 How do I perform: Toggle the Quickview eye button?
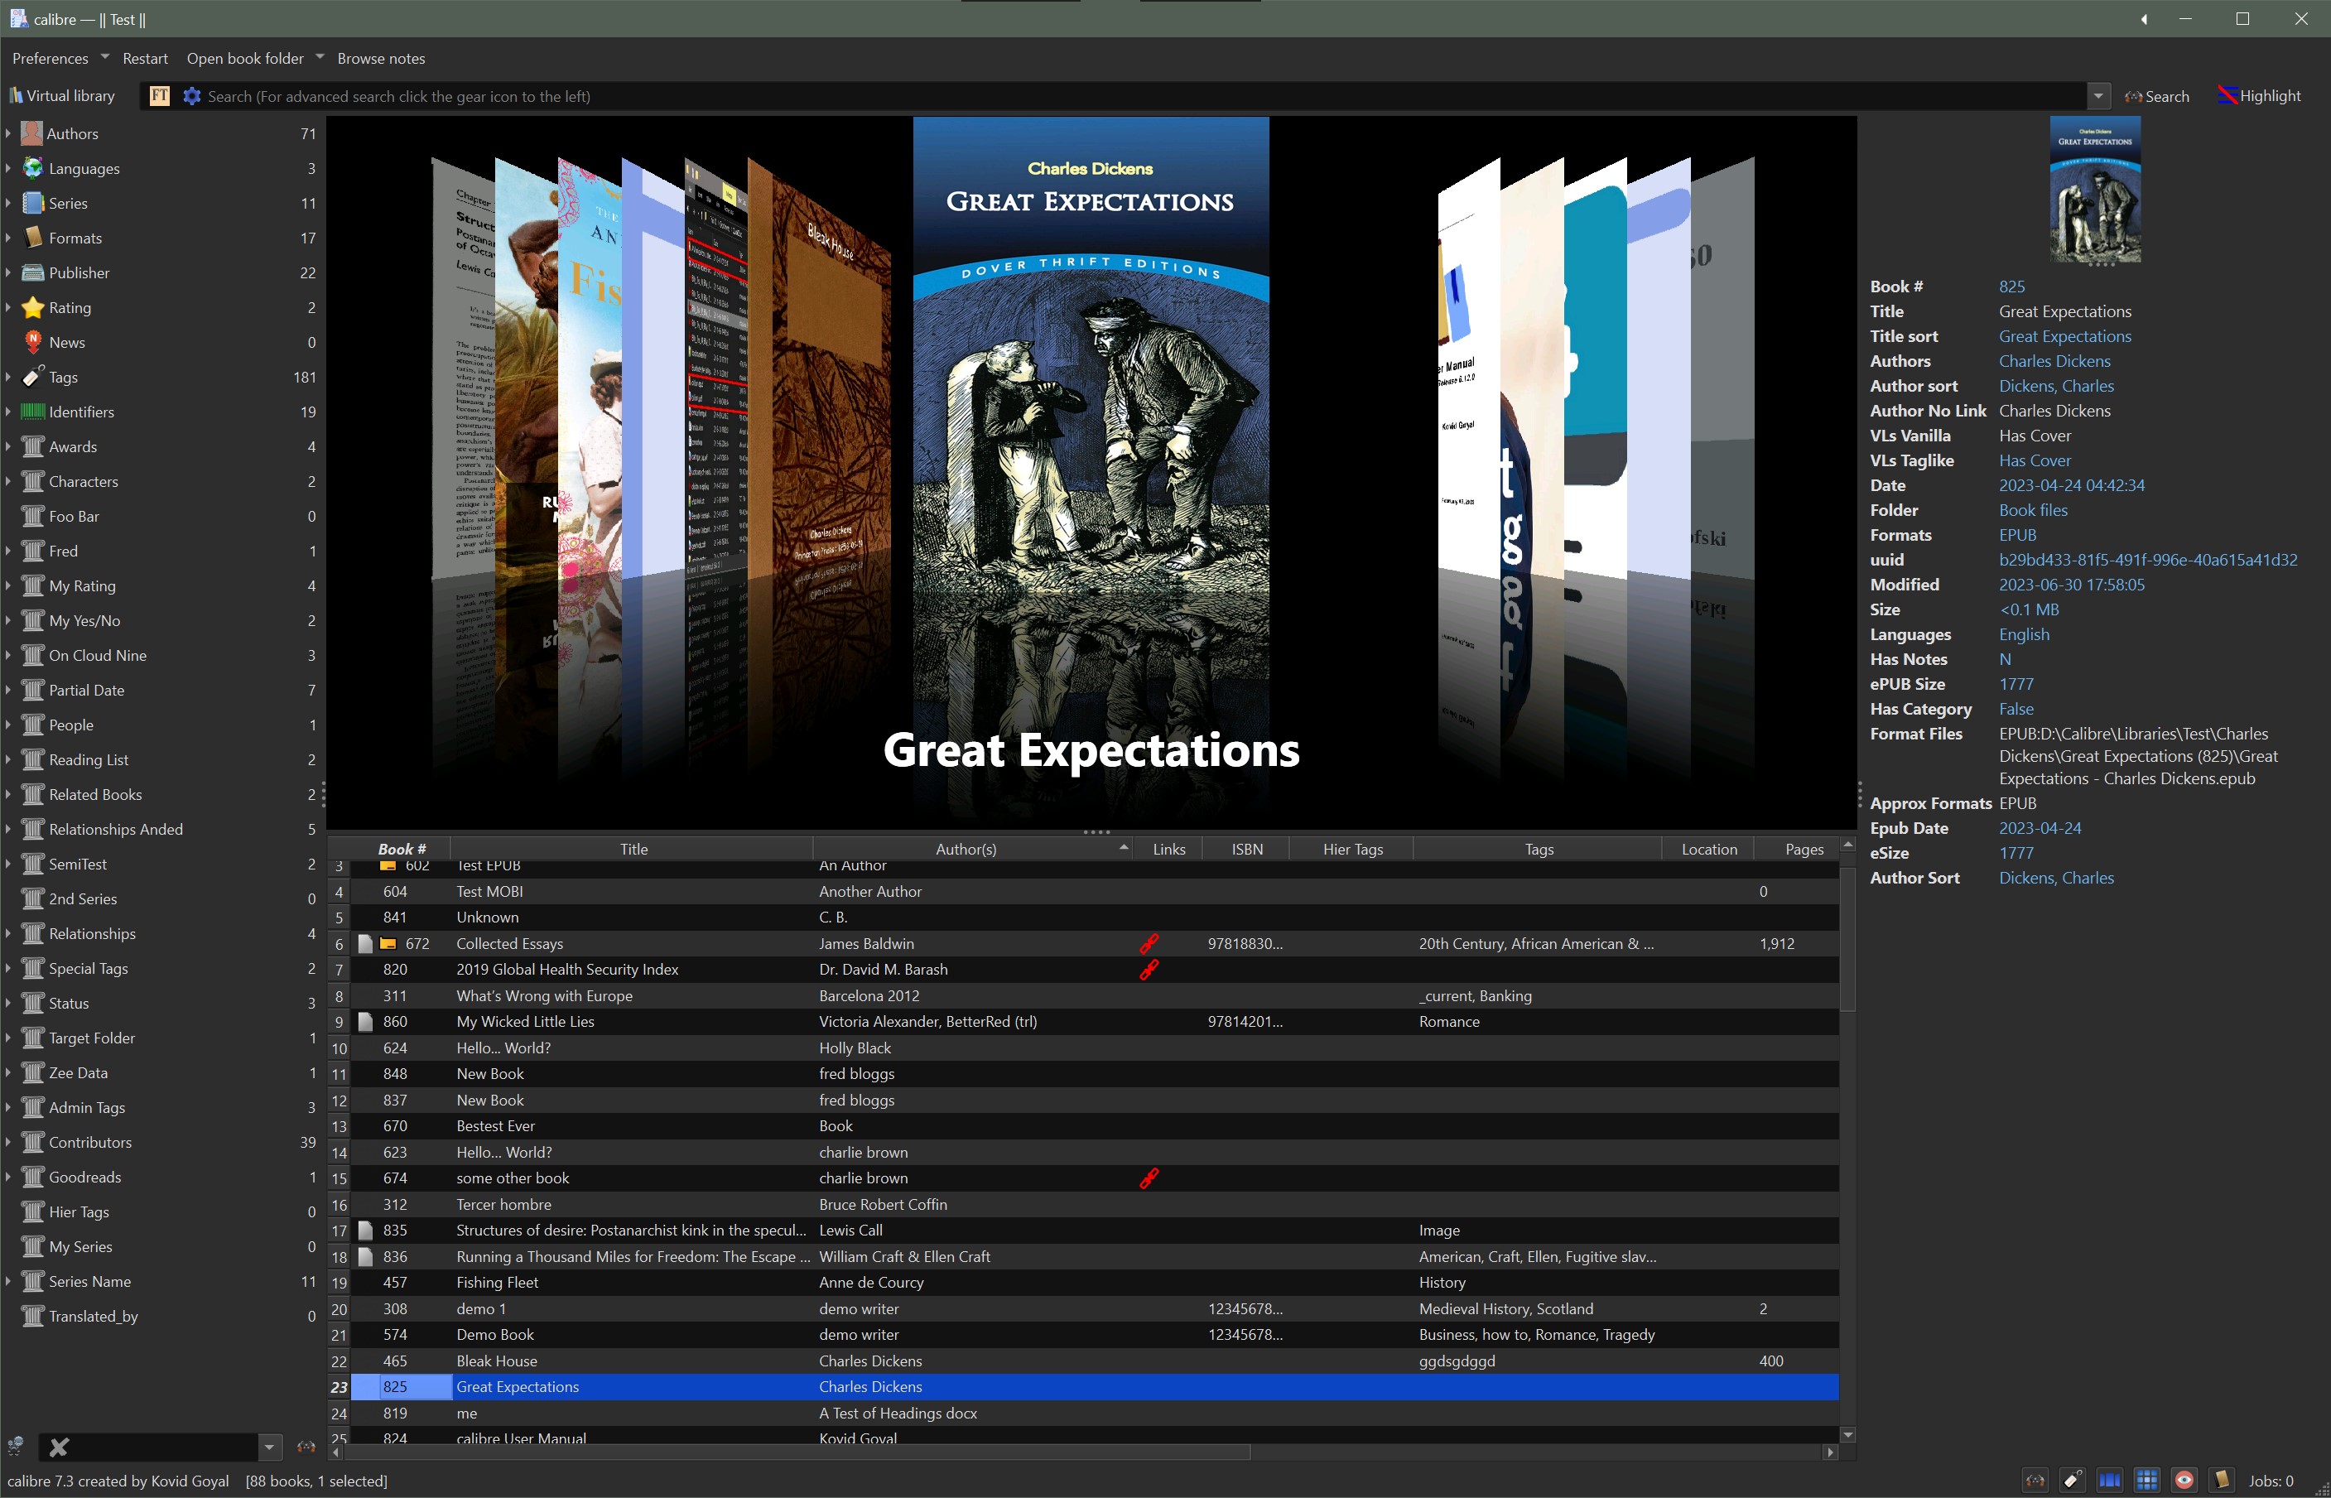click(x=2184, y=1481)
